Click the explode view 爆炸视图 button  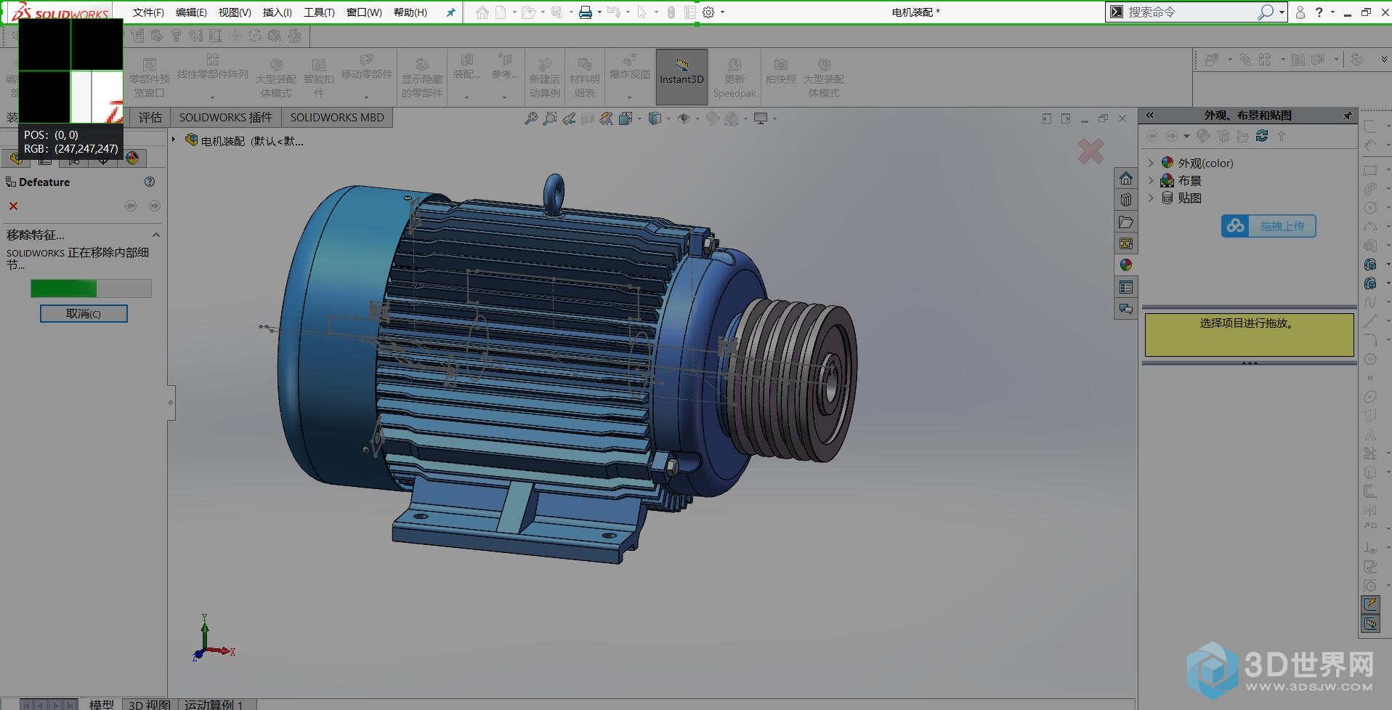point(629,76)
